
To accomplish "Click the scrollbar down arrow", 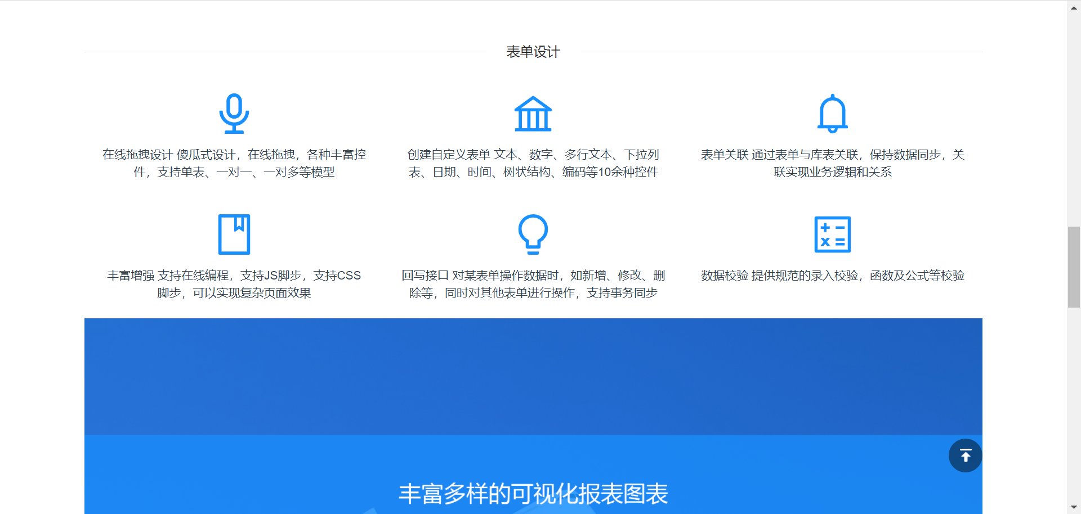I will pos(1074,508).
